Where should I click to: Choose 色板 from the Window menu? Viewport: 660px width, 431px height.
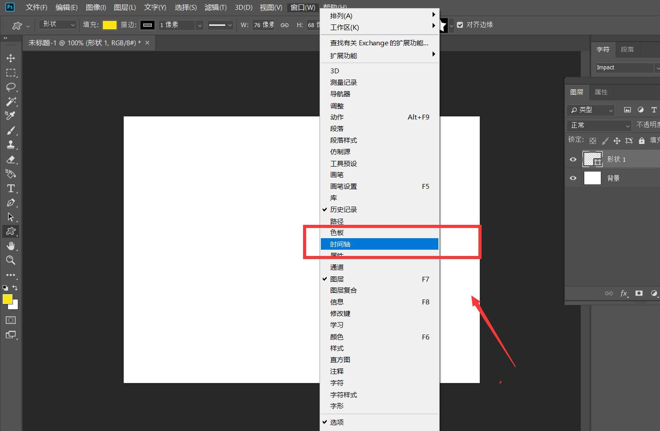pos(380,232)
